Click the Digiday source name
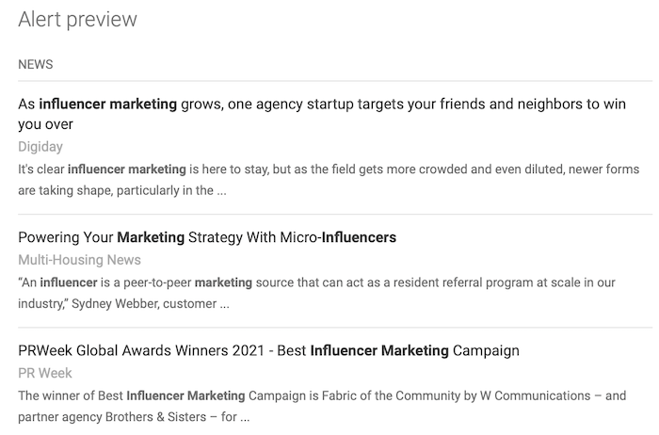The height and width of the screenshot is (435, 659). [x=40, y=147]
